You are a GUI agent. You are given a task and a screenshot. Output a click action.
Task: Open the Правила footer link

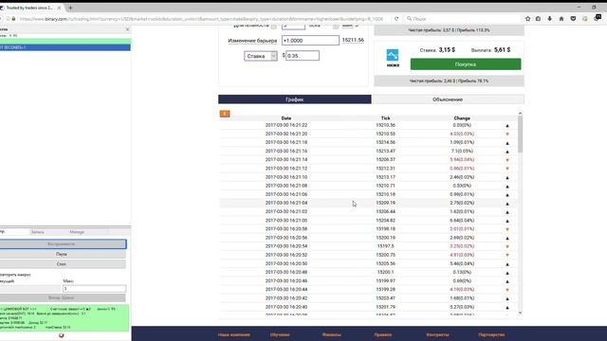pos(383,334)
